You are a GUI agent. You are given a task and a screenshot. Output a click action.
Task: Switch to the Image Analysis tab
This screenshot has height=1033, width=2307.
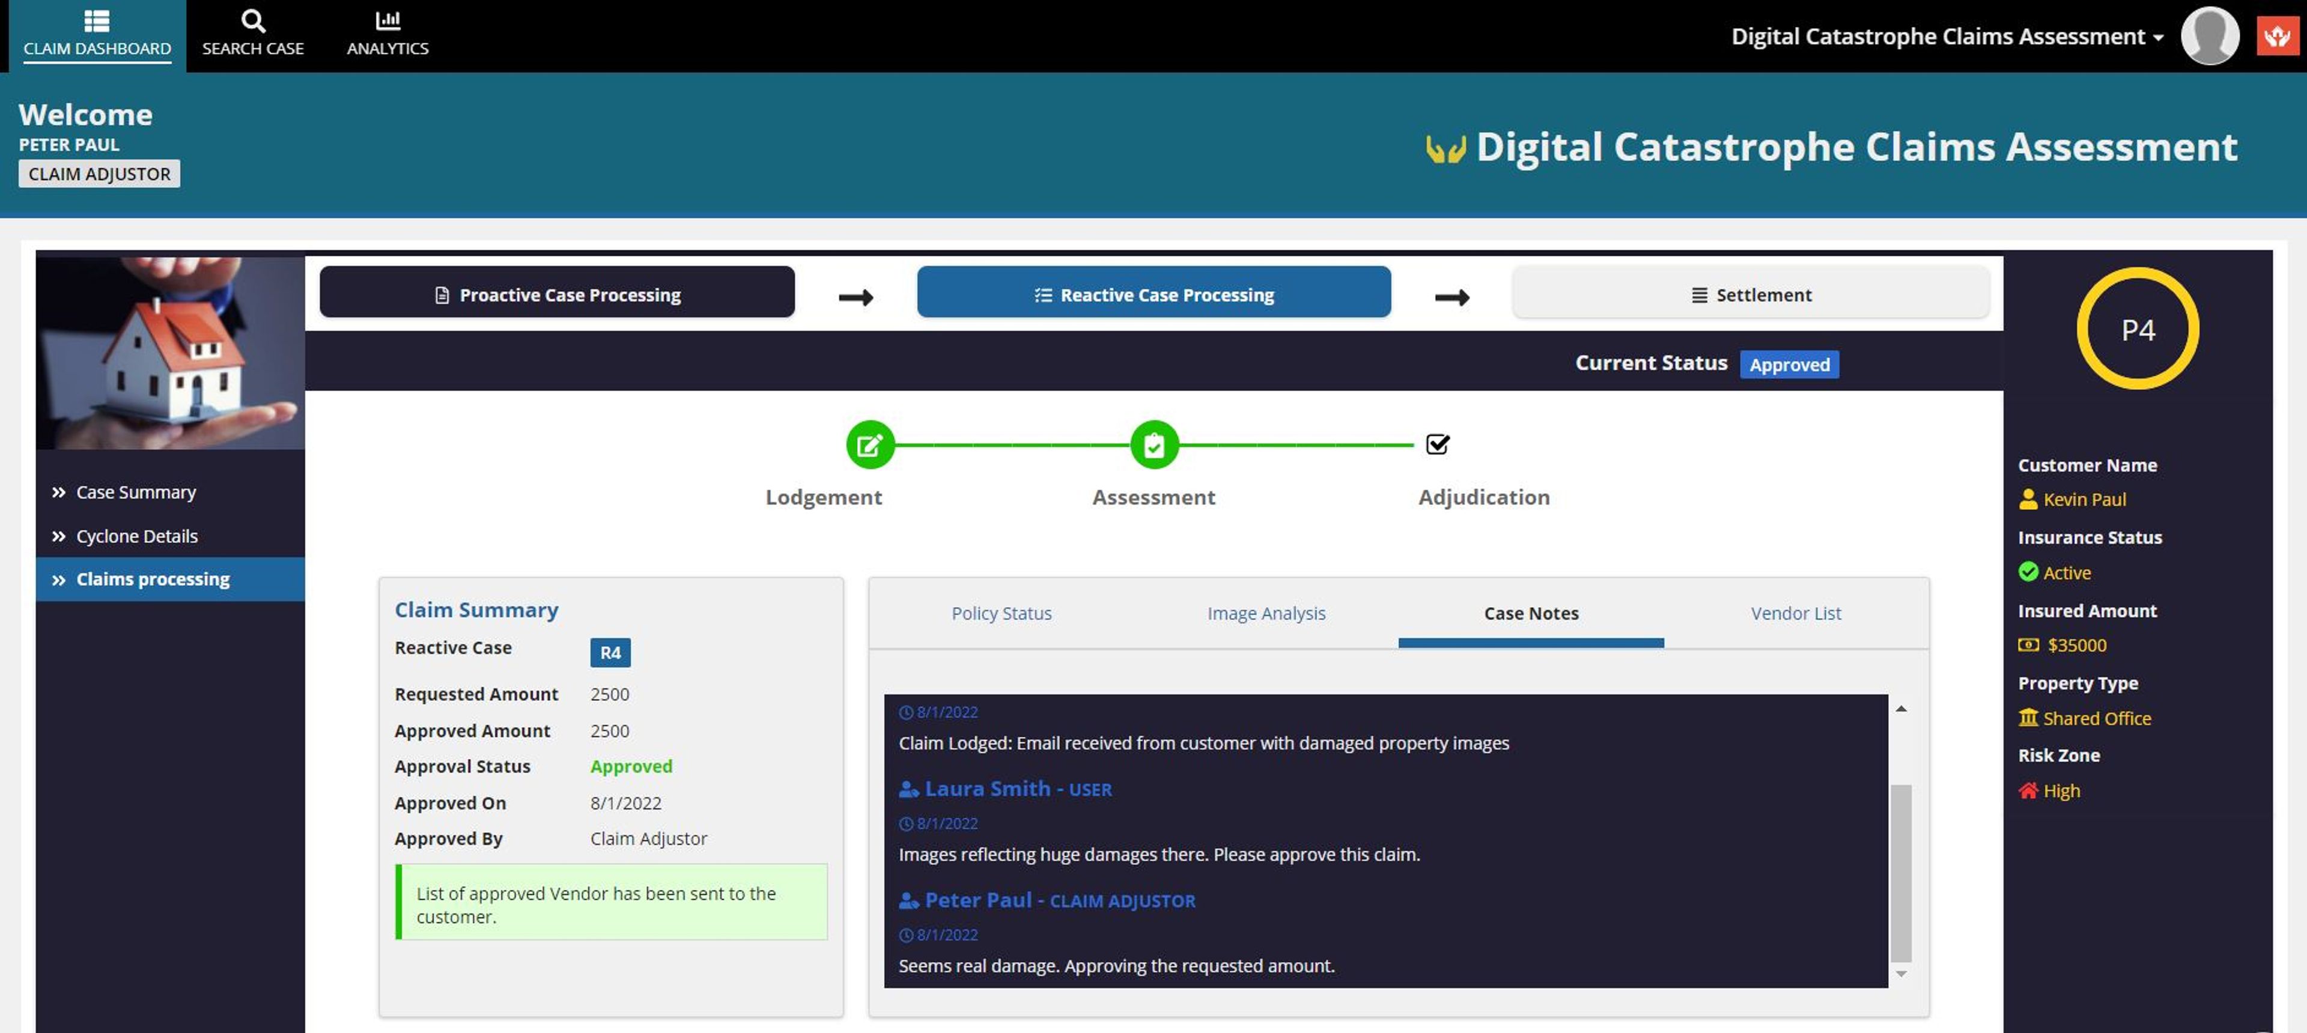[x=1265, y=613]
